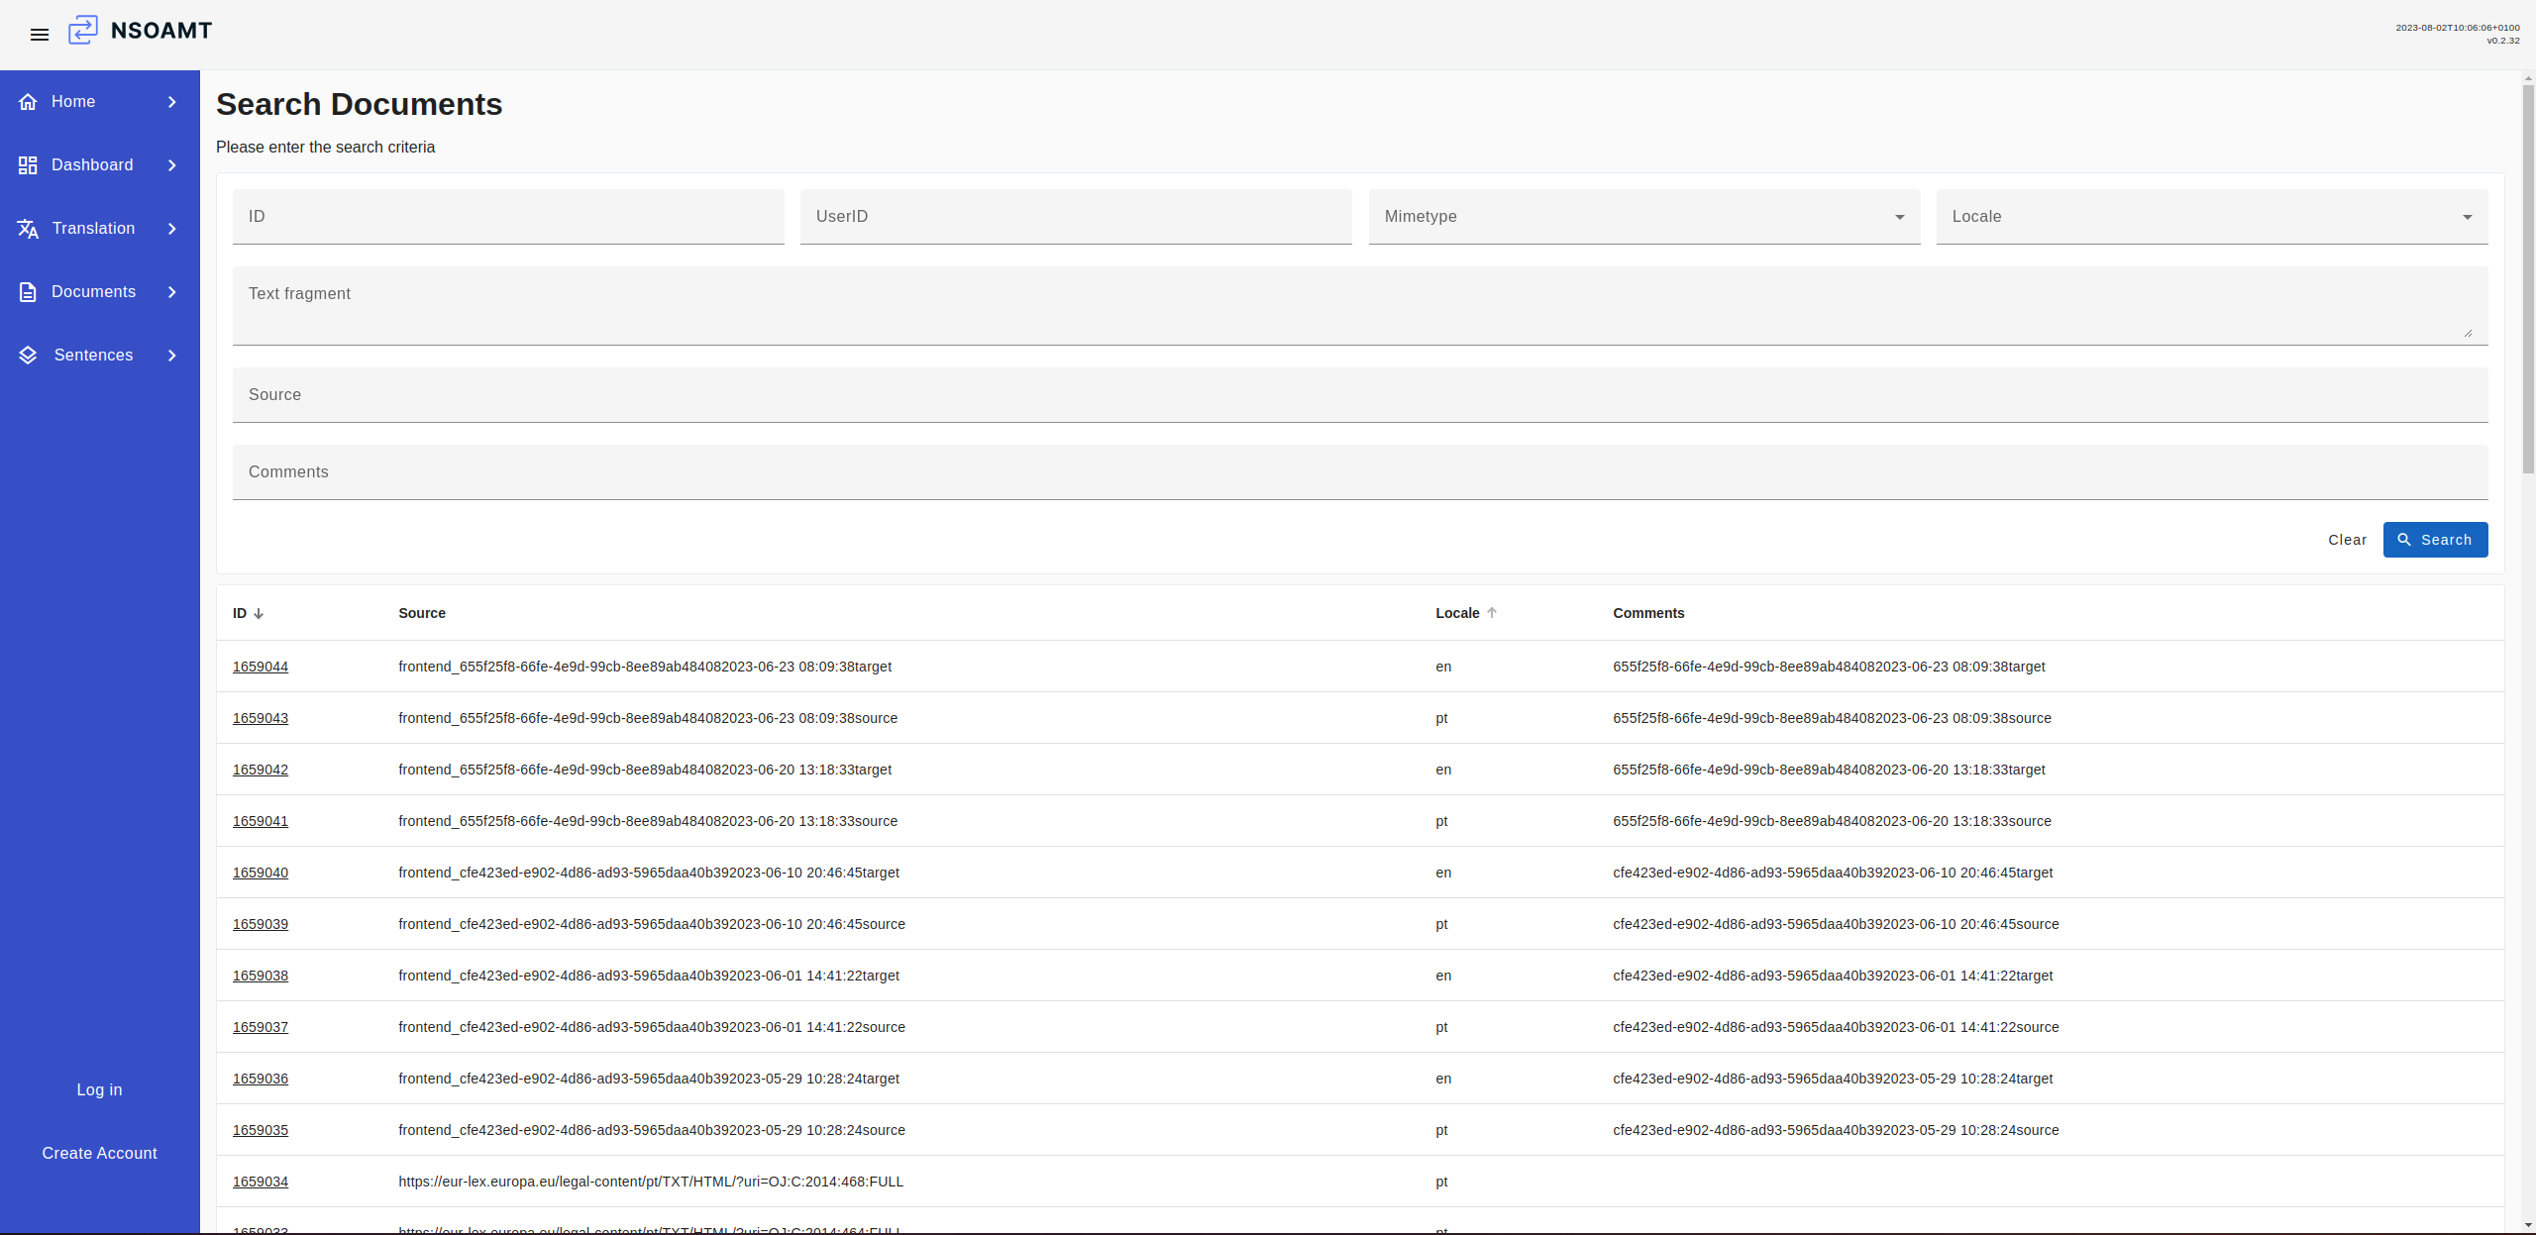
Task: Focus the Comments input field
Action: click(1360, 472)
